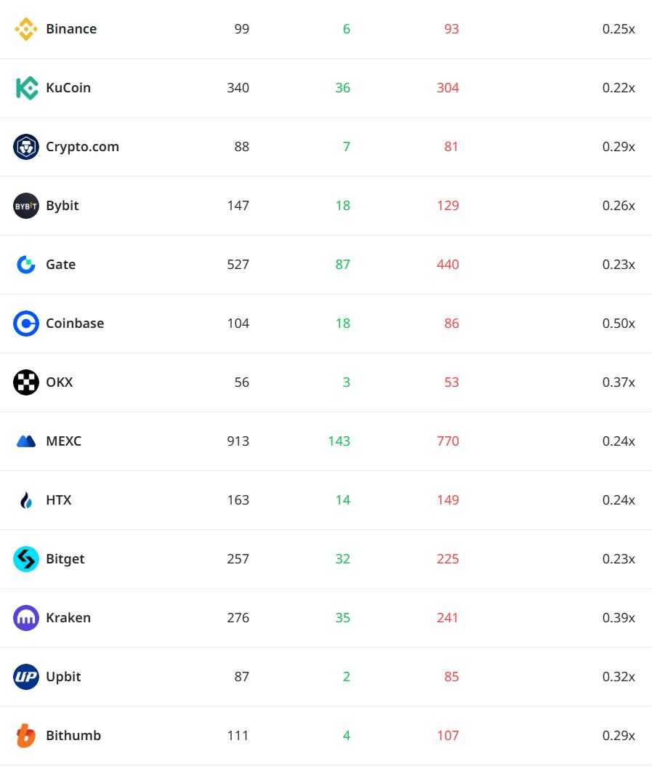Viewport: 652px width, 767px height.
Task: Click the Coinbase logo icon
Action: [26, 324]
